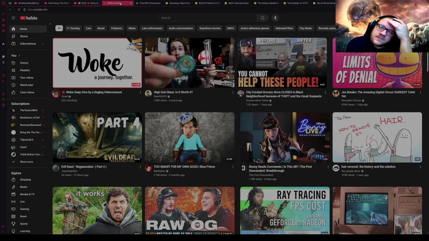
Task: Expand Show more subscriptions
Action: [28, 162]
